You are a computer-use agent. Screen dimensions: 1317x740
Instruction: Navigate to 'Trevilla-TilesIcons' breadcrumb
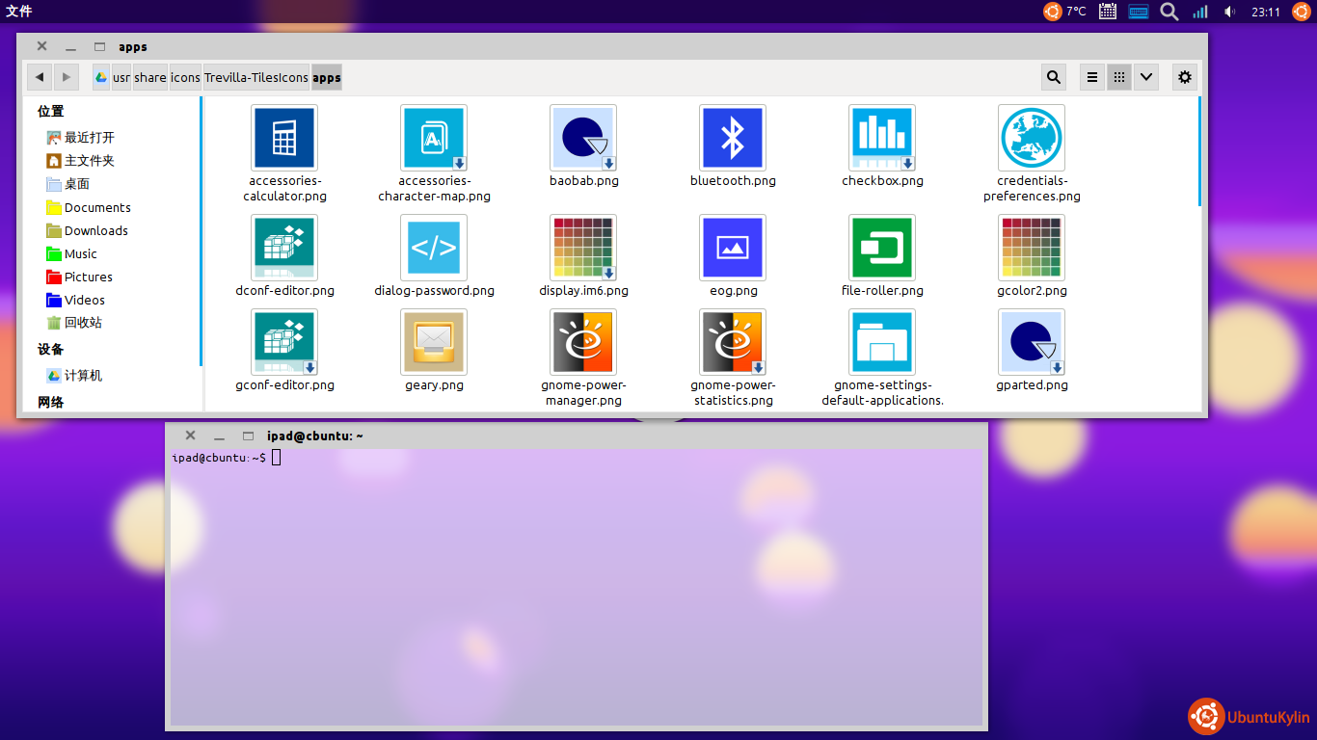click(x=256, y=78)
